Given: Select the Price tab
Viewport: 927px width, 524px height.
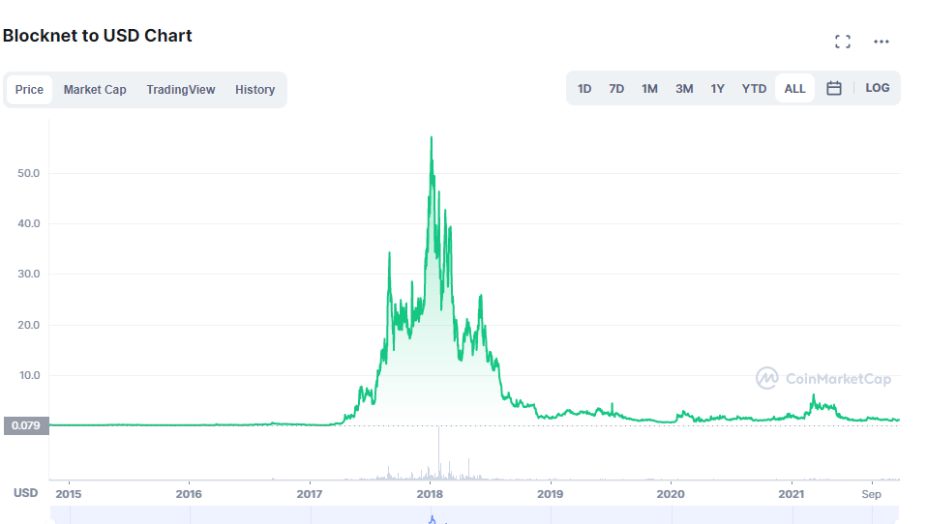Looking at the screenshot, I should point(29,90).
